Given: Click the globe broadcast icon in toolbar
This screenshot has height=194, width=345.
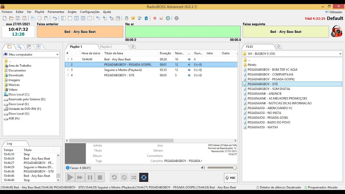Looking at the screenshot, I should coord(168,18).
